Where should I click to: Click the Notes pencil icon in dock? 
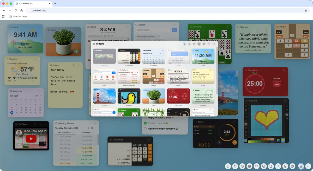point(264,166)
